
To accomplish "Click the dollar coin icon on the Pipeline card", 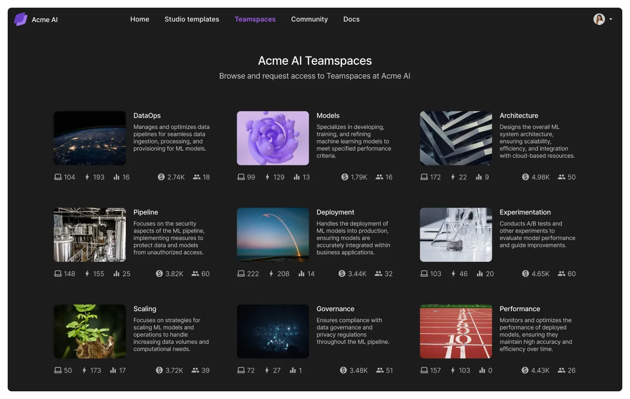I will point(159,274).
